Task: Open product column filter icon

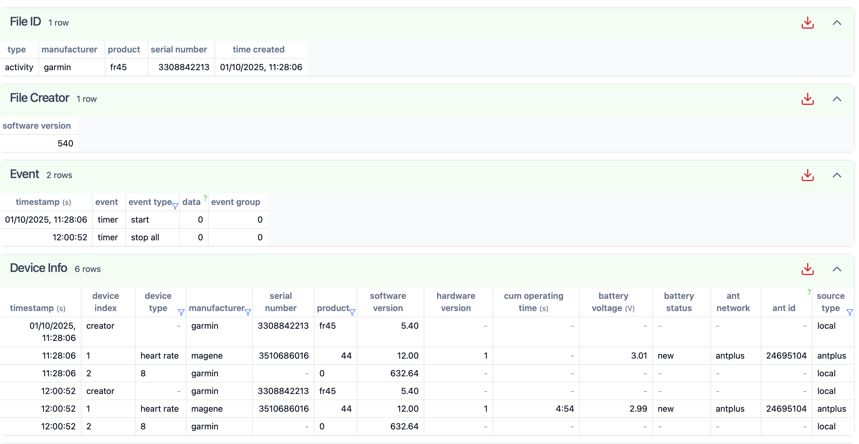Action: tap(352, 312)
